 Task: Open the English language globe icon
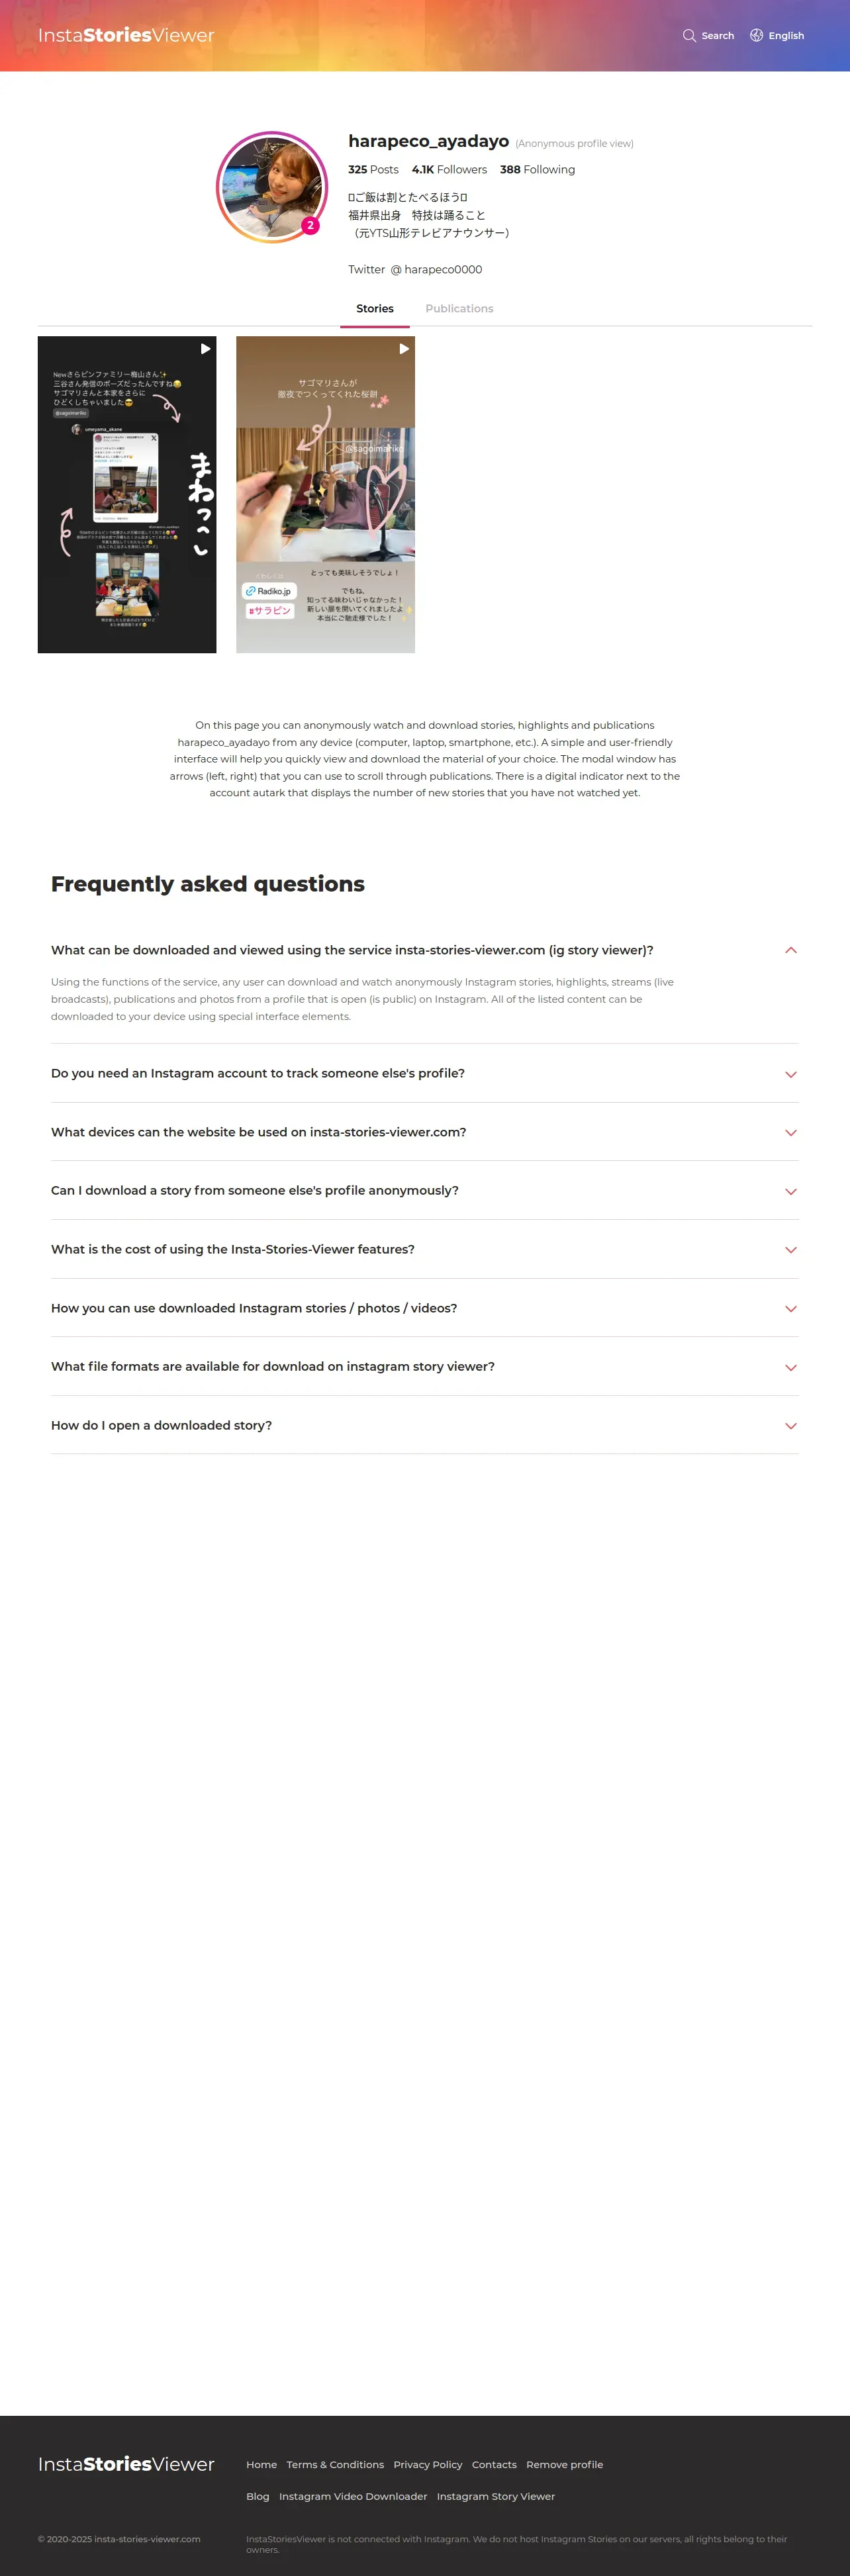click(757, 36)
